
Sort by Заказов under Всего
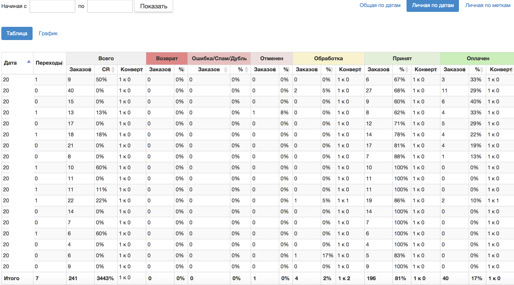[x=80, y=69]
